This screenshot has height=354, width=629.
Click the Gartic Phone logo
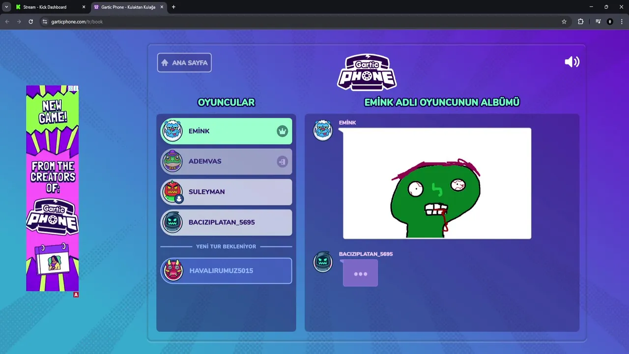click(x=367, y=72)
